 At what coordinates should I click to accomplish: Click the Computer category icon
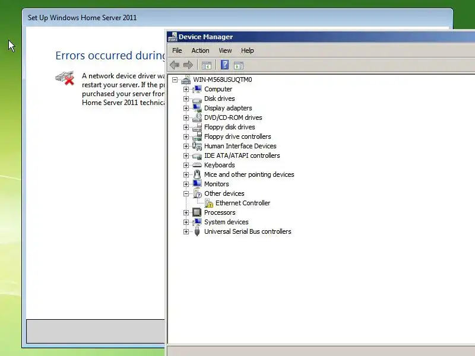pyautogui.click(x=197, y=89)
